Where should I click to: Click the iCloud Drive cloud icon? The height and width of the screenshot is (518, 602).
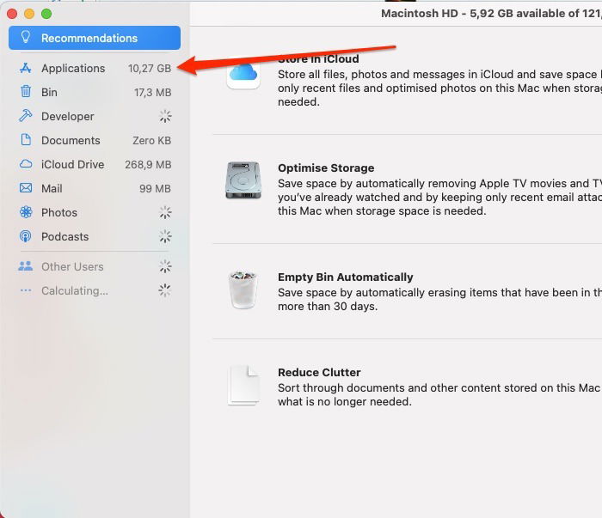[25, 164]
